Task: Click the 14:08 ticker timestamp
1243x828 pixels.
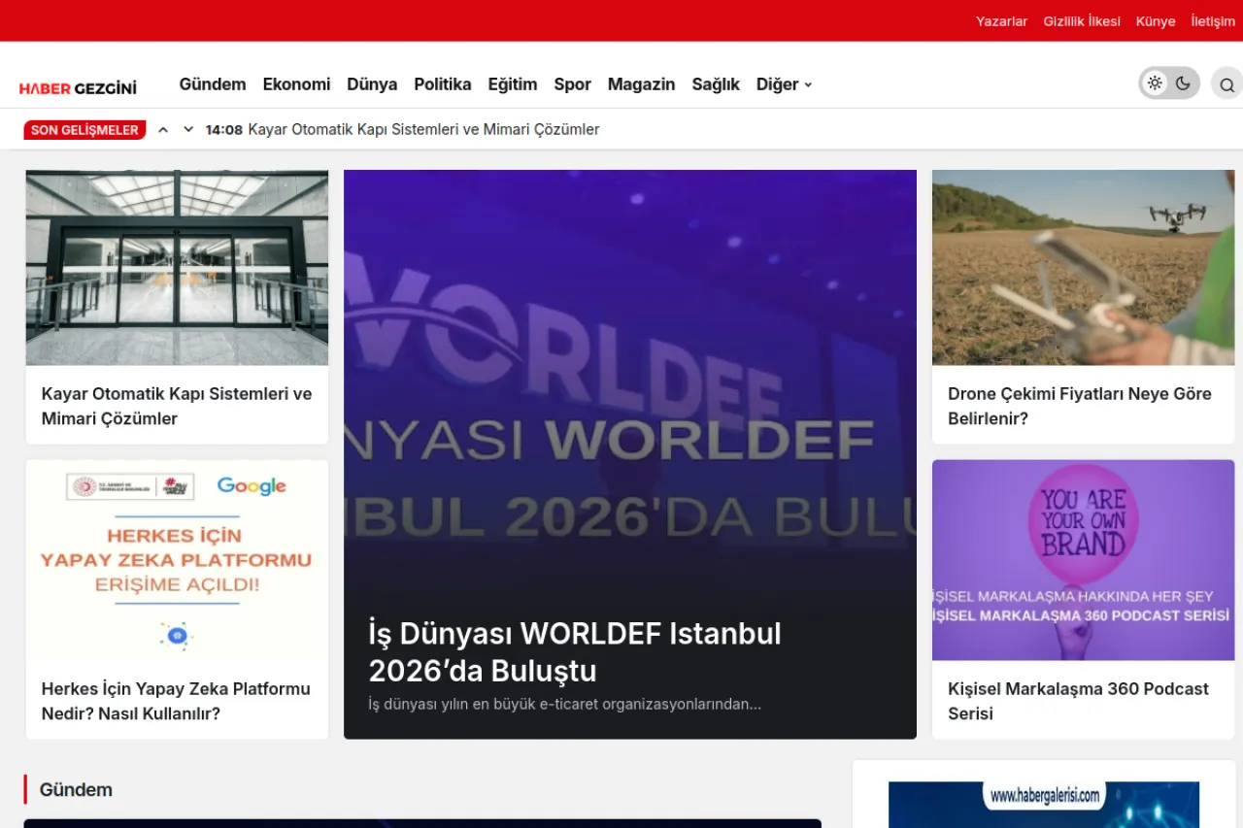Action: [x=224, y=129]
